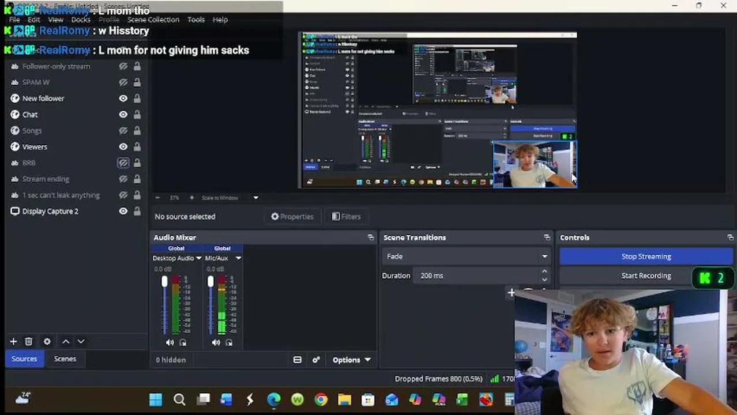Switch audio mixer layout icon
This screenshot has height=415, width=737.
(297, 360)
